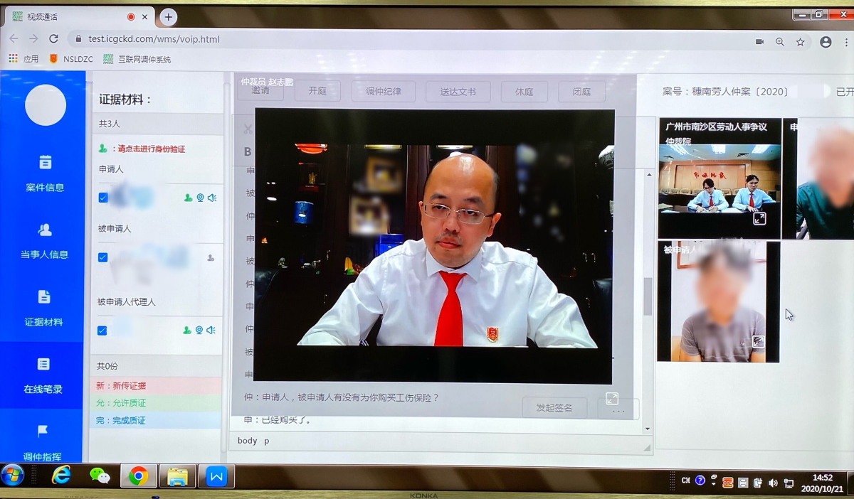Uncheck the 被申请人代理人 checkbox
The image size is (854, 499).
[102, 330]
